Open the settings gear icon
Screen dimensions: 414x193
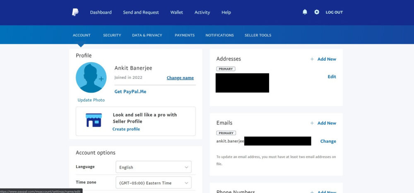(317, 12)
